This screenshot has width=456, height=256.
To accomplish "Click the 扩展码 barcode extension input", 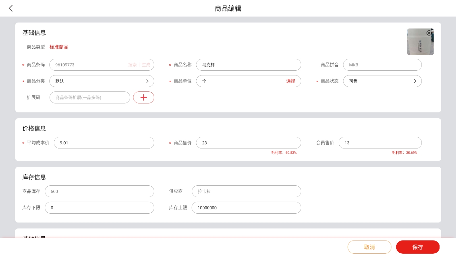I will click(x=90, y=97).
